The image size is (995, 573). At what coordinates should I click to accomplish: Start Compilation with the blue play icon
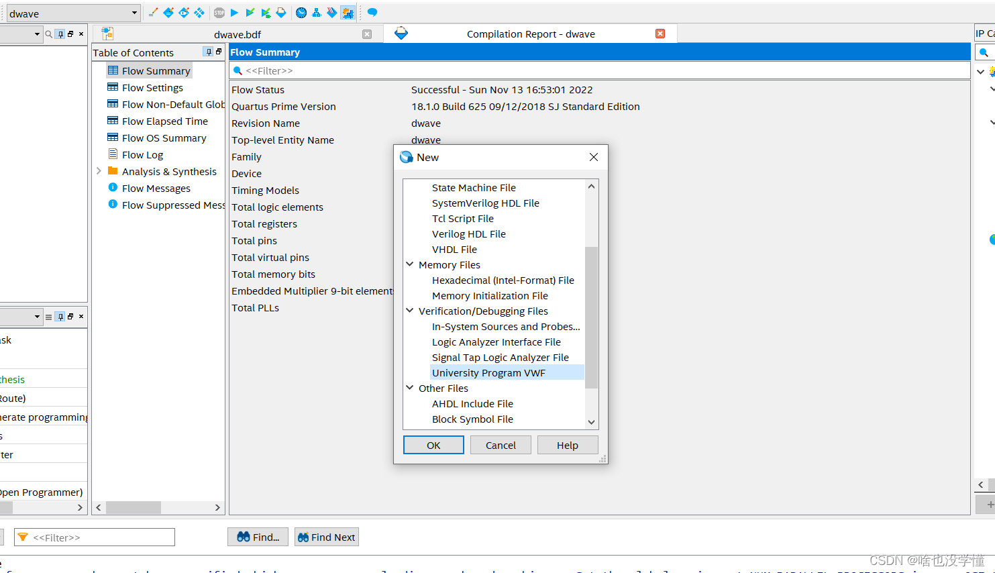234,13
